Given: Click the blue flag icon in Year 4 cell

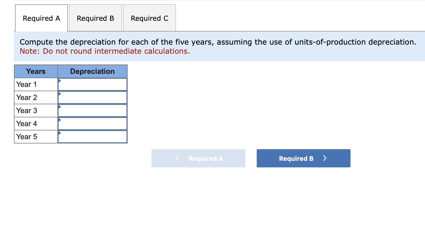Looking at the screenshot, I should click(59, 120).
